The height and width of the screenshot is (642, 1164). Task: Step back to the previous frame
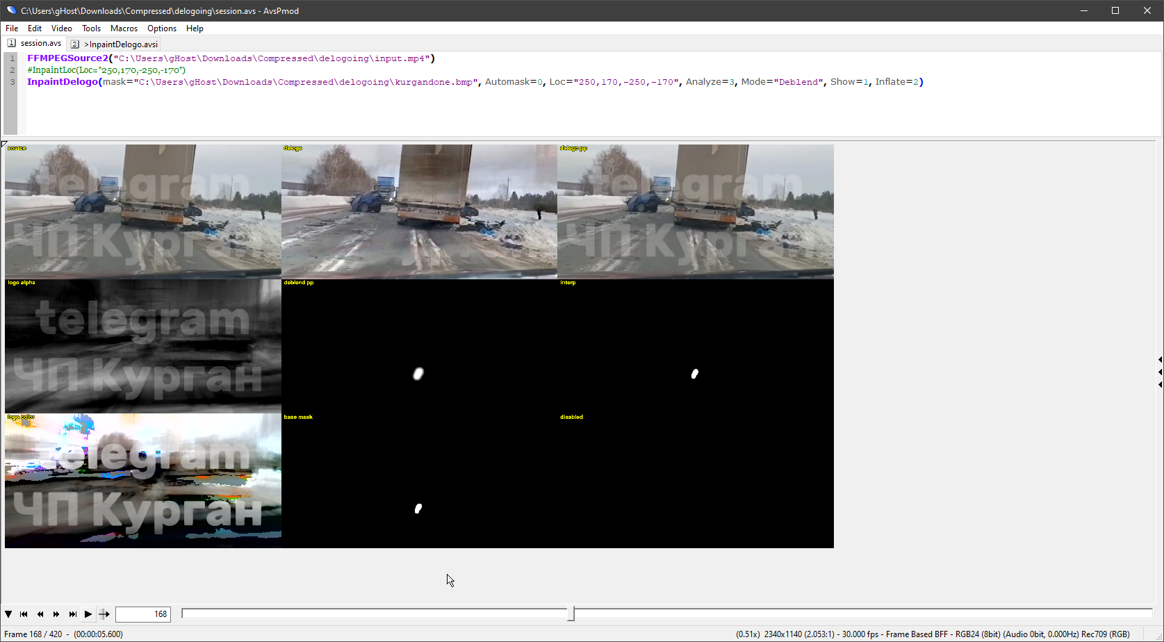coord(40,614)
